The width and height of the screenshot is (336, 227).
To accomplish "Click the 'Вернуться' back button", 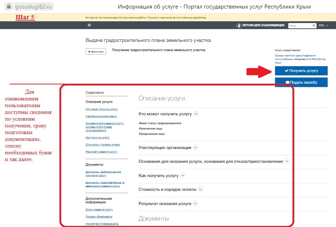I will point(95,52).
